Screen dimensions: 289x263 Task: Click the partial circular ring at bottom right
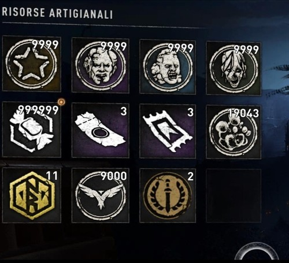[x=256, y=251]
